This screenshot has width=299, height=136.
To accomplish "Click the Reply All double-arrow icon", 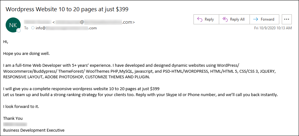I will 224,19.
